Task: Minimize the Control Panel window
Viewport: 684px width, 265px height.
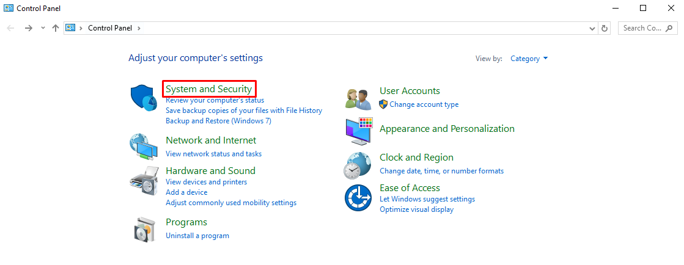Action: click(616, 8)
